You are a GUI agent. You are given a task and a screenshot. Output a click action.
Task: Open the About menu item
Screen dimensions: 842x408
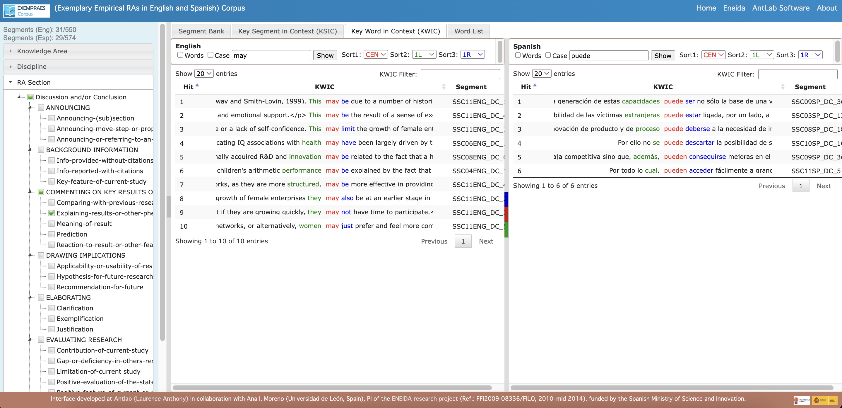click(827, 8)
